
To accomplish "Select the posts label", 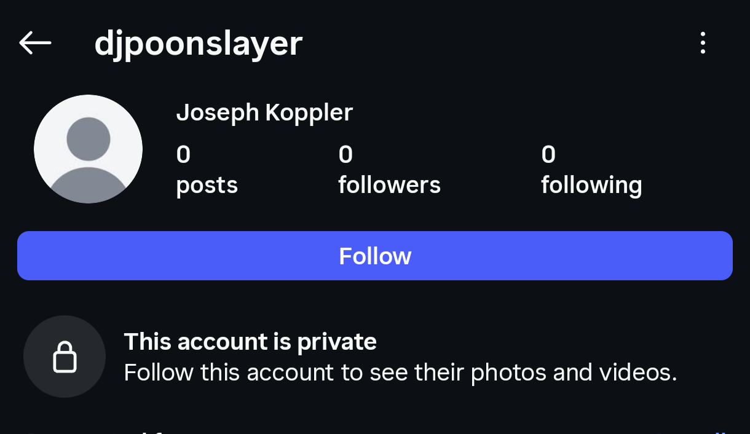I will point(207,185).
